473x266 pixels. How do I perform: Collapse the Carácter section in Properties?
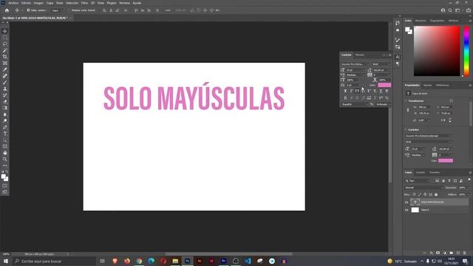click(406, 130)
